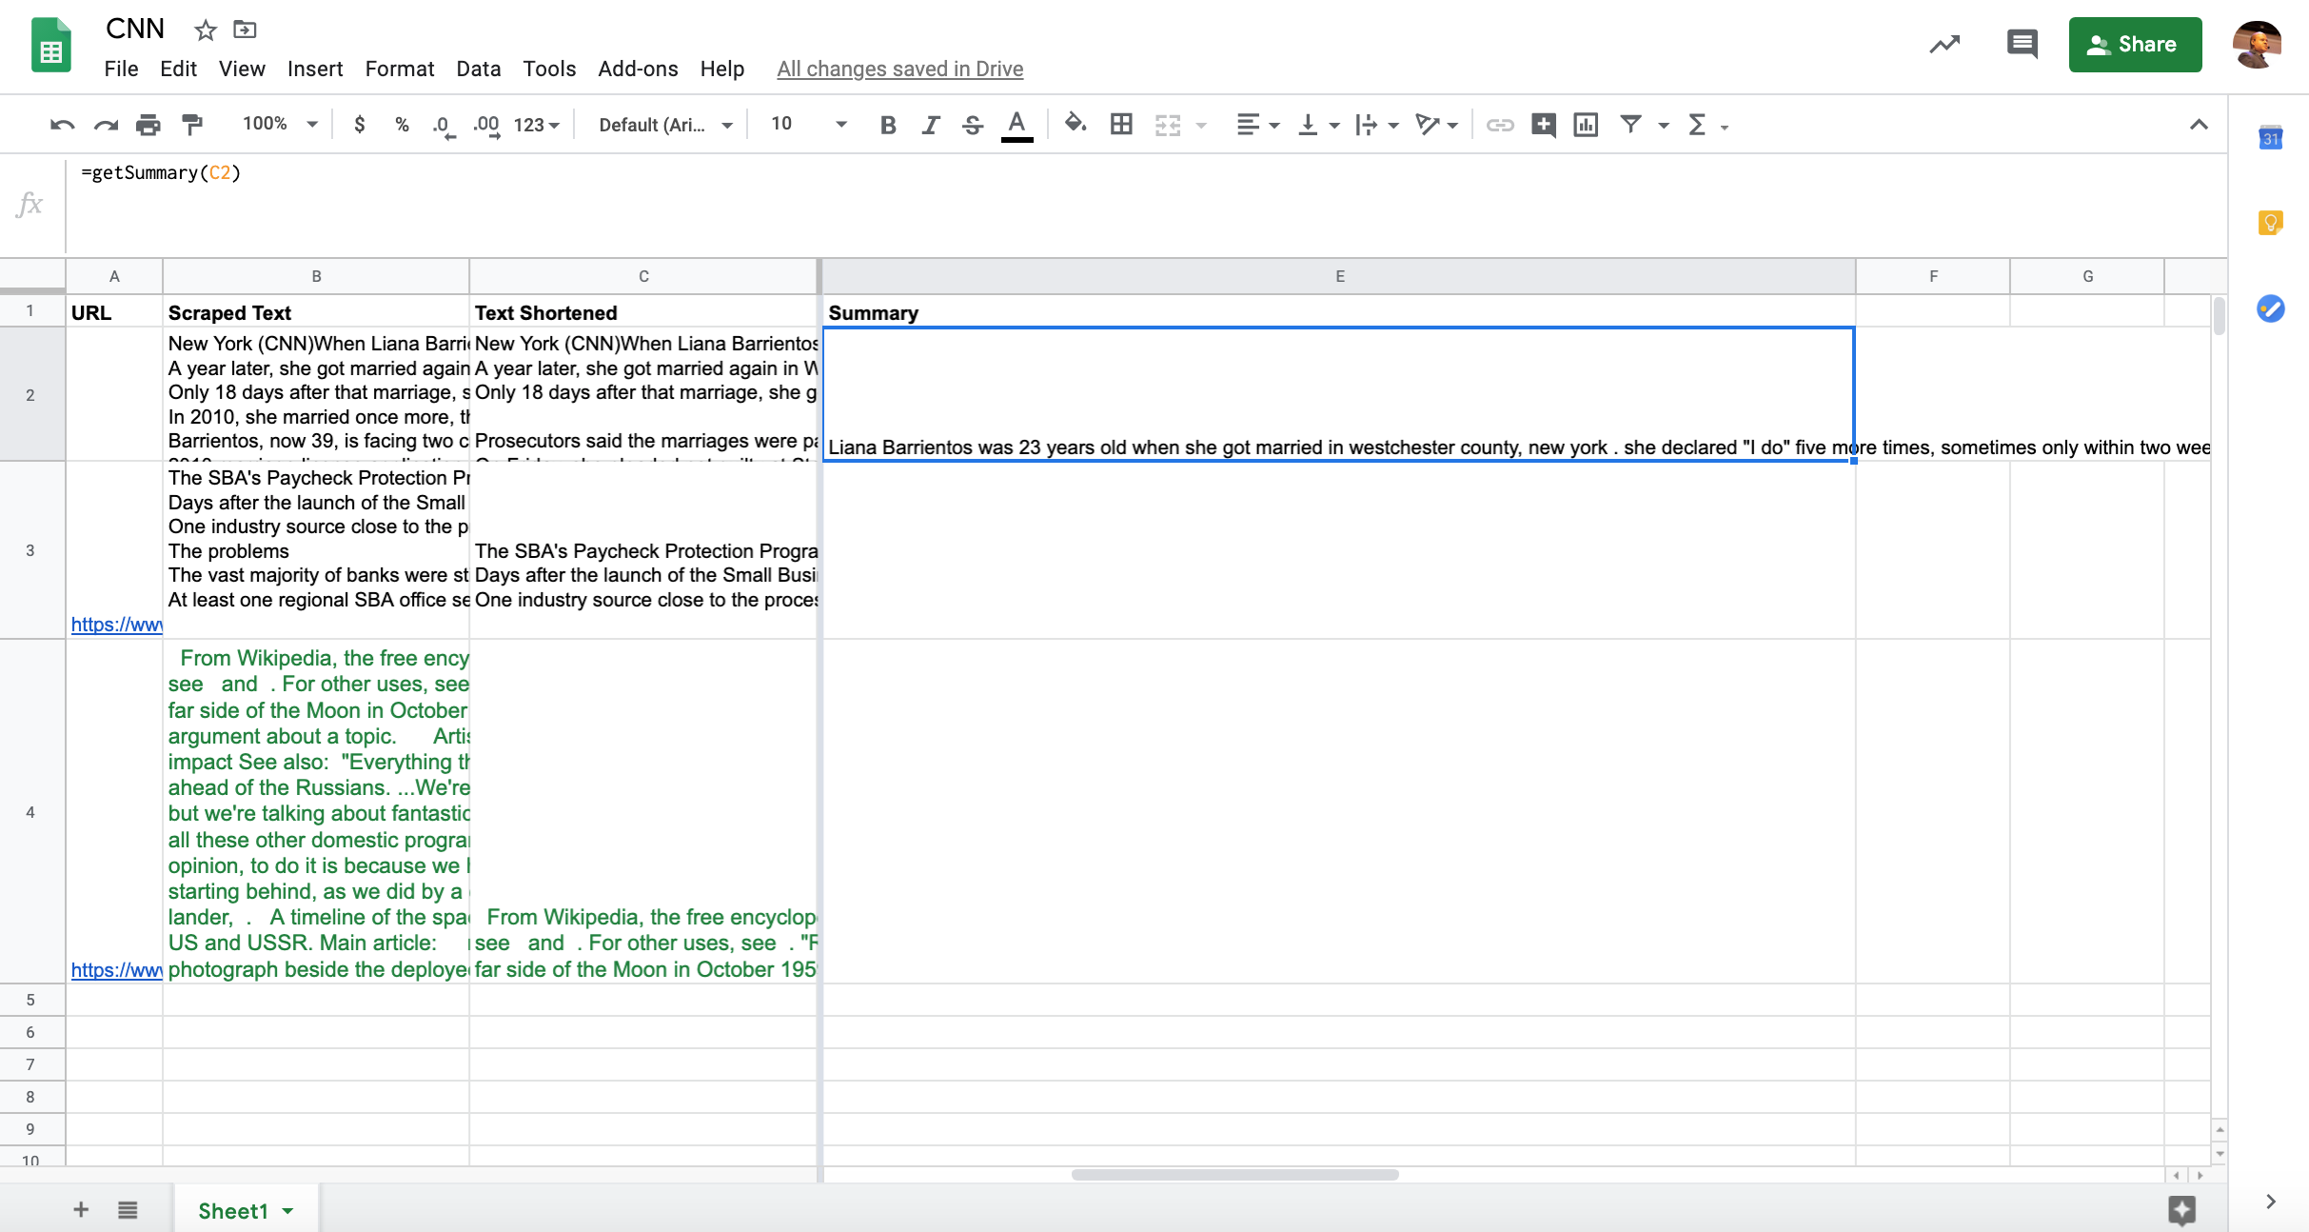Open the comments history icon

pyautogui.click(x=2021, y=44)
